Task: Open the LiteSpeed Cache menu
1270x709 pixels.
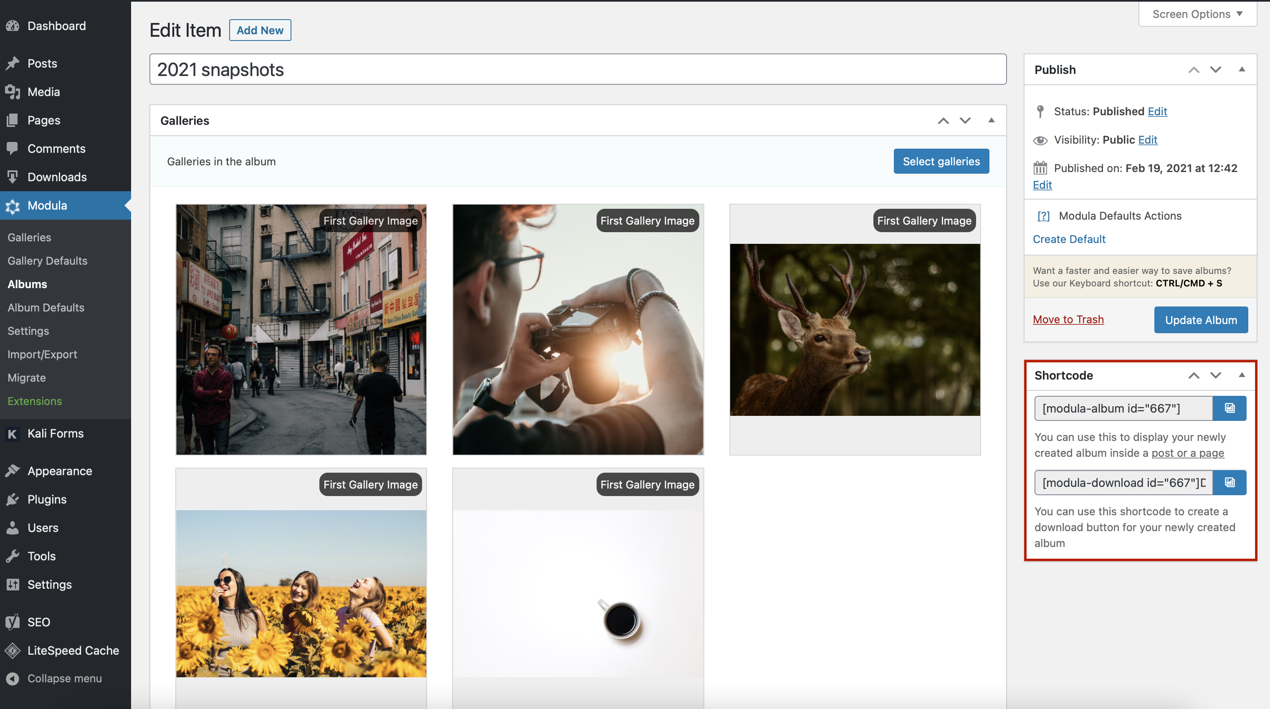Action: tap(73, 650)
